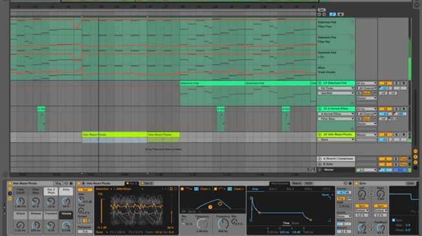Select the first Velo-Rezzo Plucks clip

click(115, 135)
